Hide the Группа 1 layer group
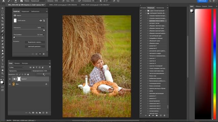218x122 pixels. (10, 79)
